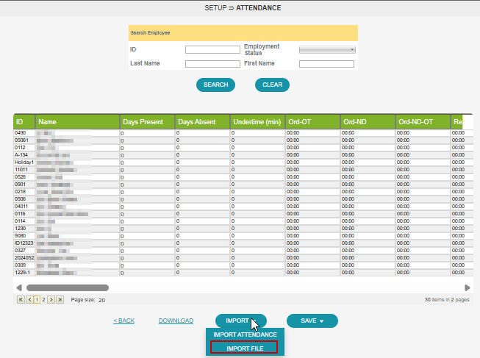480x358 pixels.
Task: Focus the Last Name field
Action: pyautogui.click(x=212, y=64)
